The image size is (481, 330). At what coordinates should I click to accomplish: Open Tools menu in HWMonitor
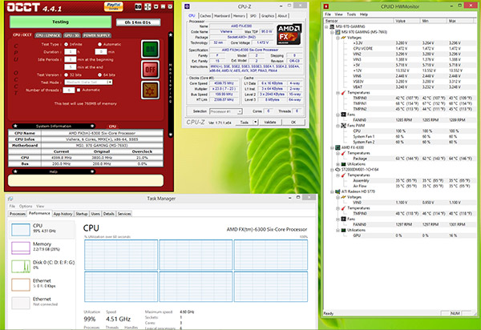tap(351, 14)
